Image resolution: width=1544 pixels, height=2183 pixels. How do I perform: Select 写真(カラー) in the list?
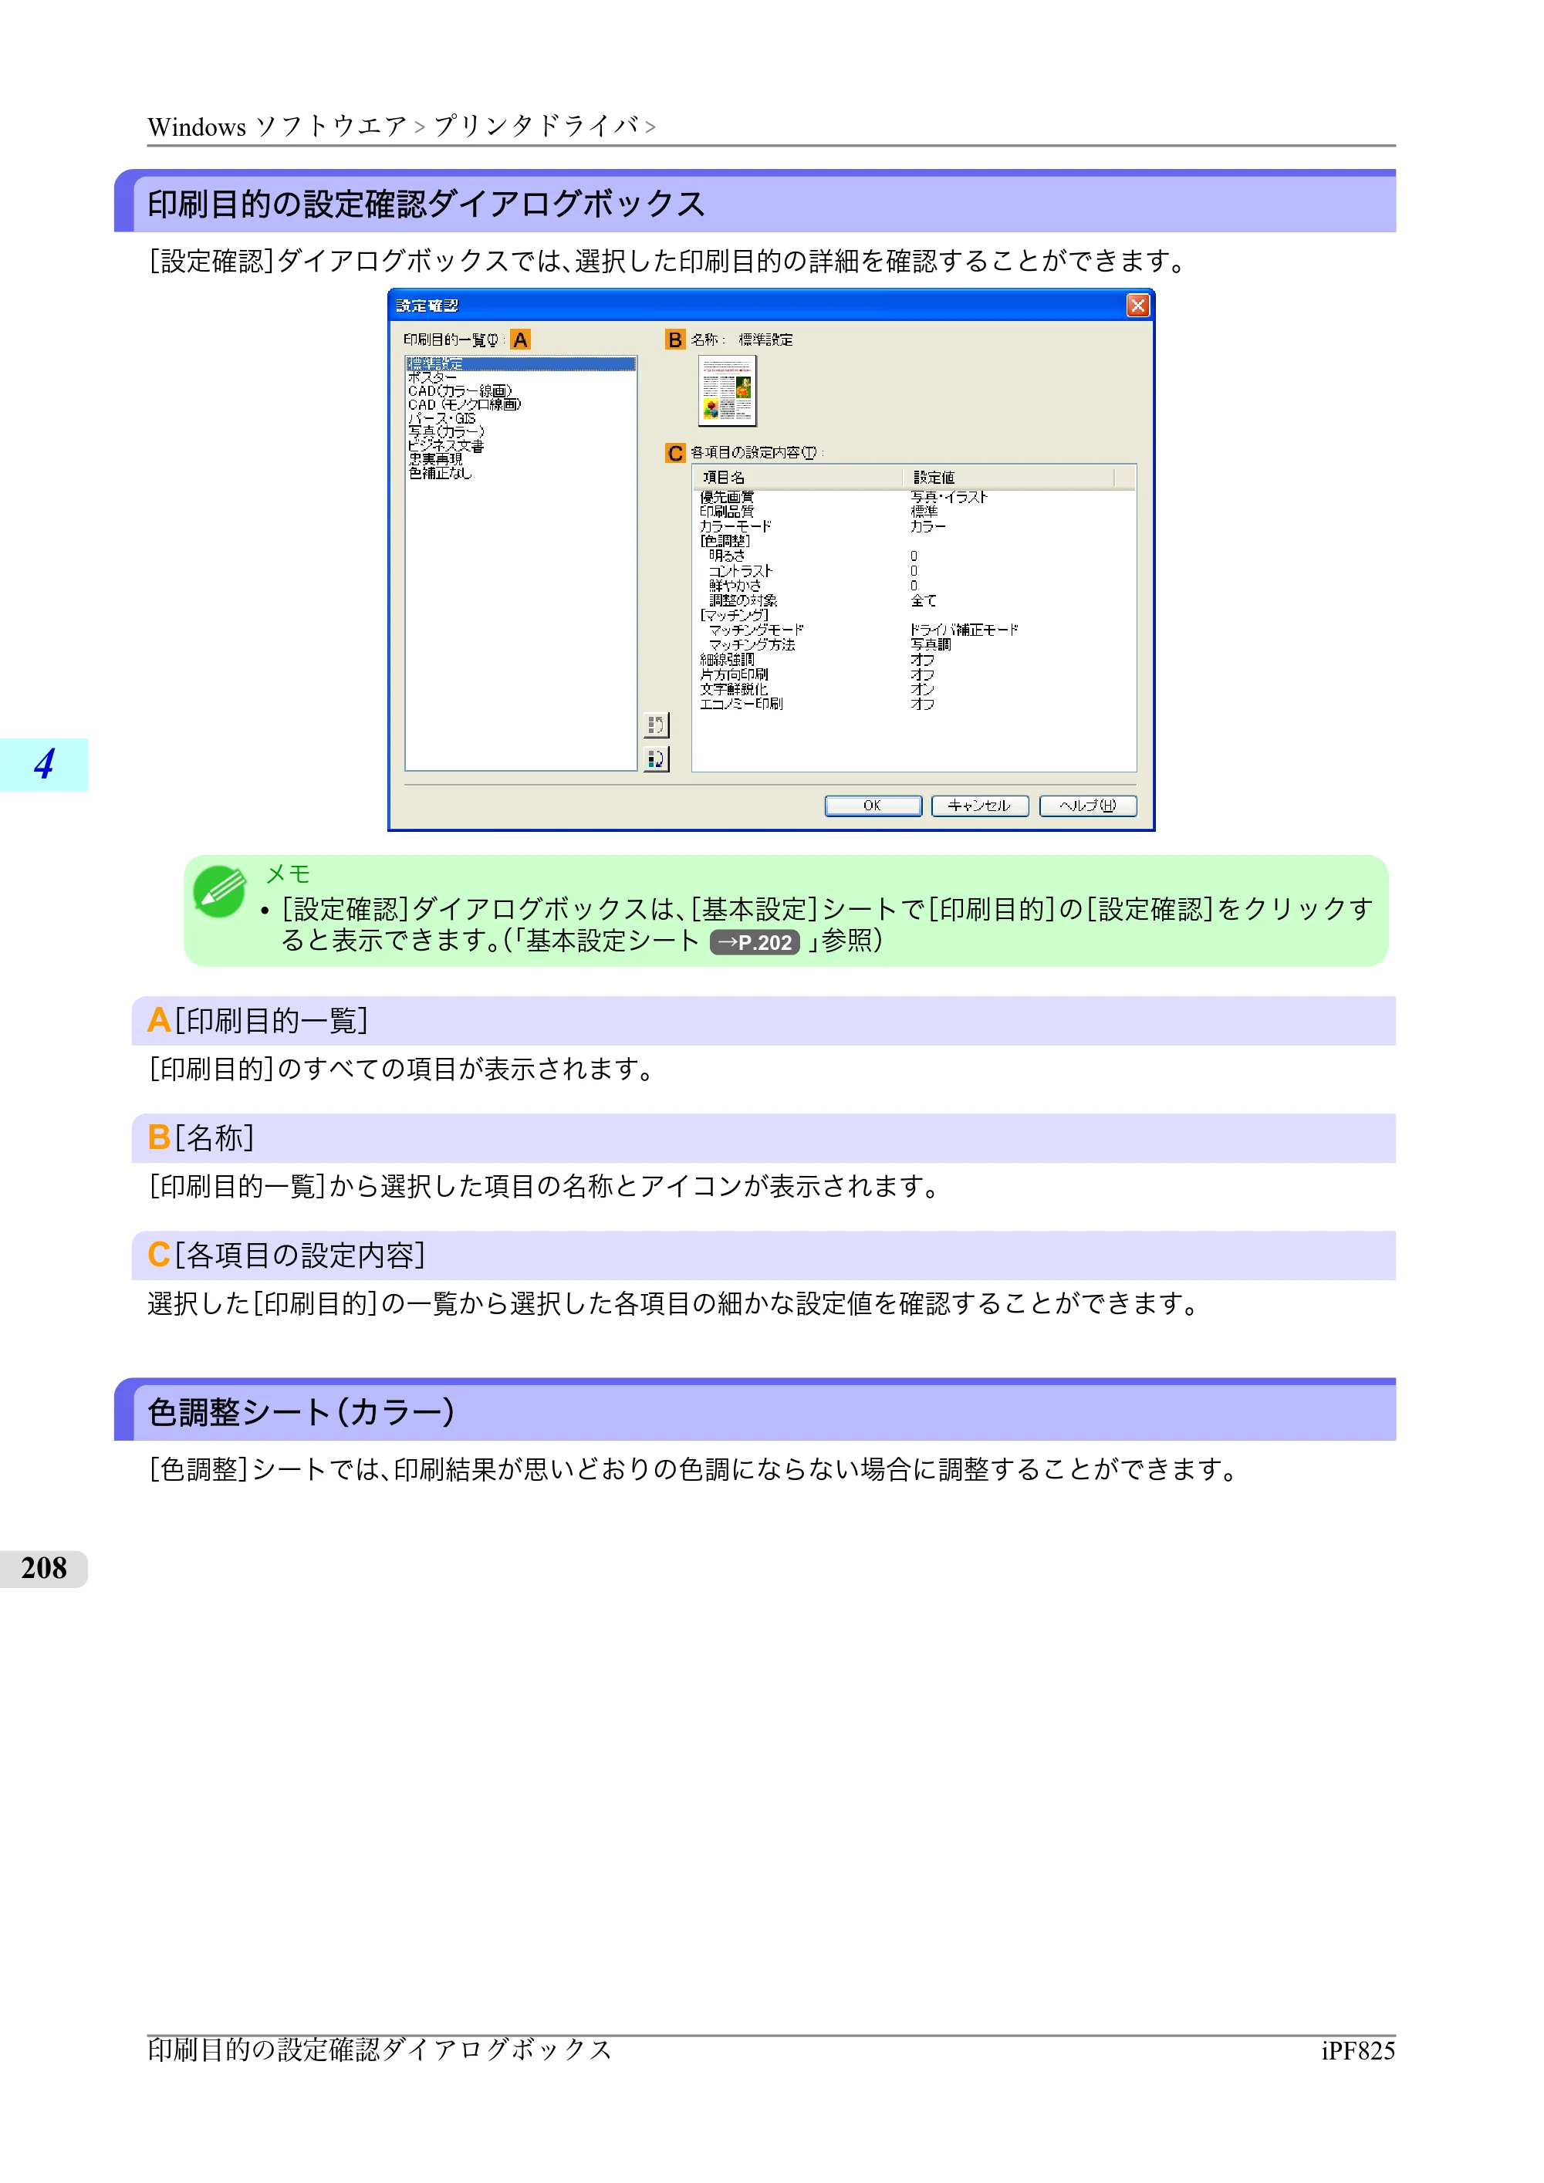pyautogui.click(x=520, y=431)
